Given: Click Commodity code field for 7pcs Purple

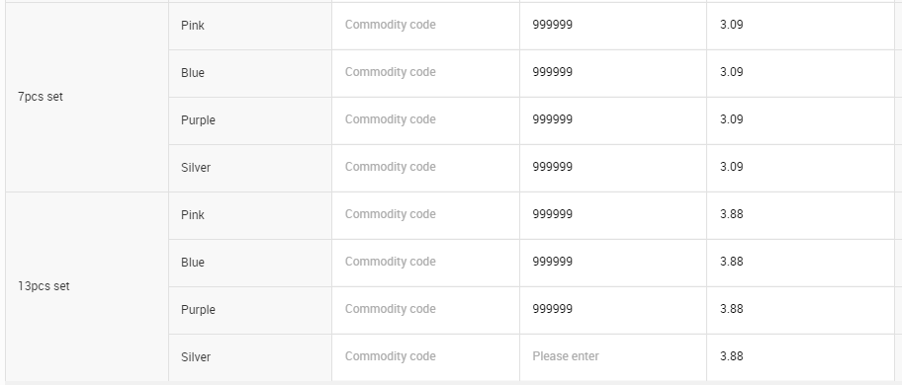Looking at the screenshot, I should (x=425, y=120).
